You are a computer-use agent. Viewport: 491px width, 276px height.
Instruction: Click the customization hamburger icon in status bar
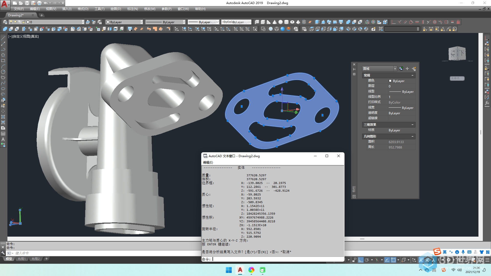(x=487, y=260)
